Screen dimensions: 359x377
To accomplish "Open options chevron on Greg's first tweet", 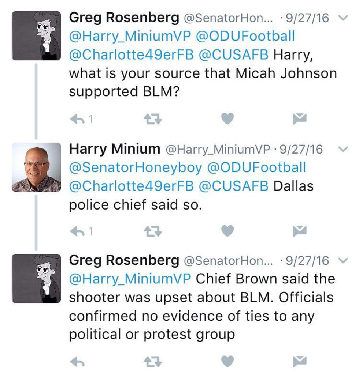I will (x=343, y=18).
